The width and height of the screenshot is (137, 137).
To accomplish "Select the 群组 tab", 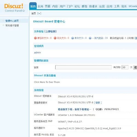I will (84, 6).
